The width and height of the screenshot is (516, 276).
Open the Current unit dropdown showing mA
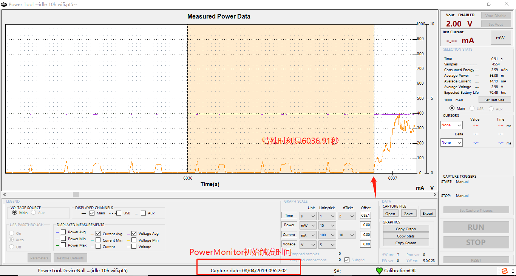point(308,235)
